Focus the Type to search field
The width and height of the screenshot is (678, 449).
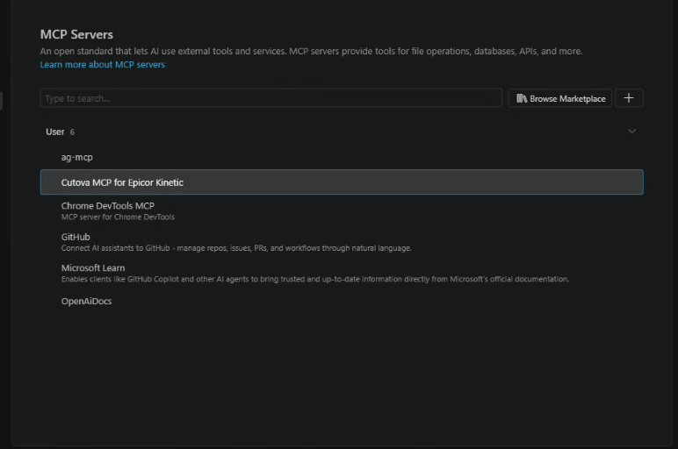(271, 98)
